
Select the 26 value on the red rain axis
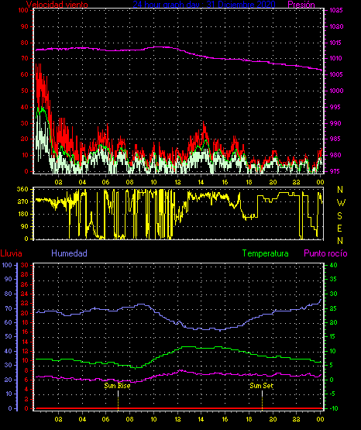pyautogui.click(x=24, y=284)
